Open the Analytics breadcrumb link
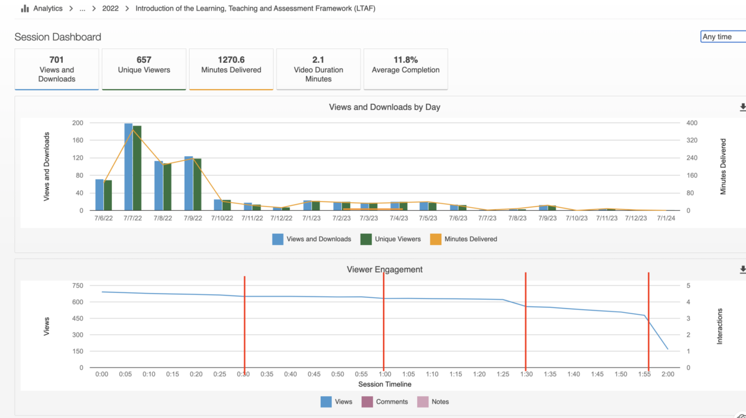The height and width of the screenshot is (418, 746). [x=48, y=9]
